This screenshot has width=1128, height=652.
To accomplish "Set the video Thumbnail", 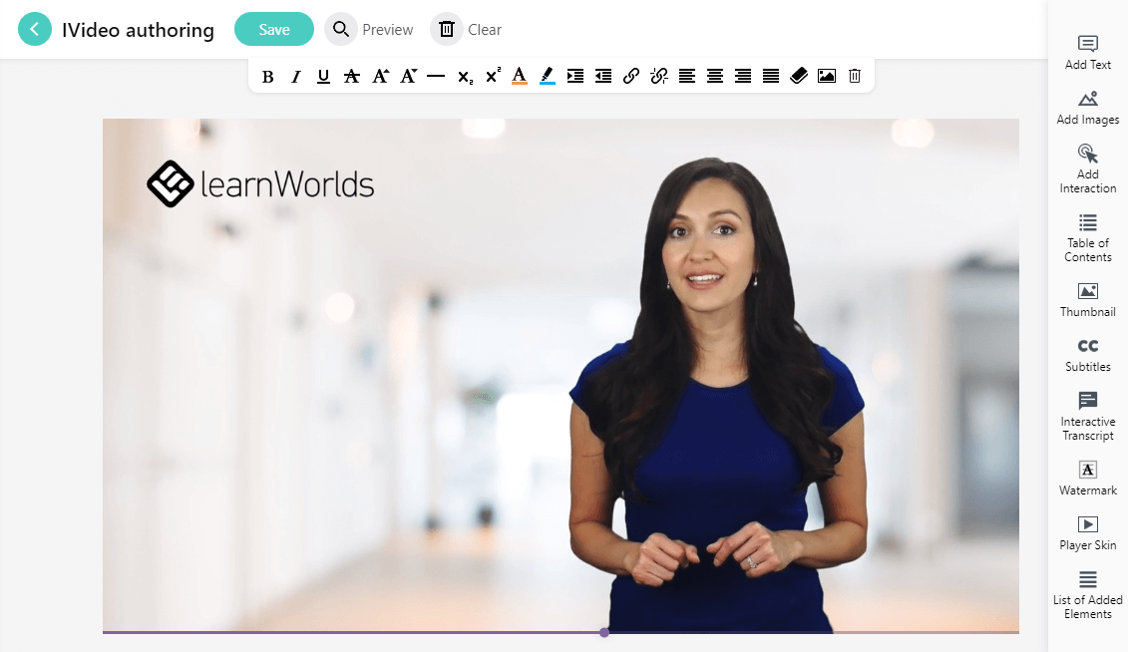I will coord(1087,299).
